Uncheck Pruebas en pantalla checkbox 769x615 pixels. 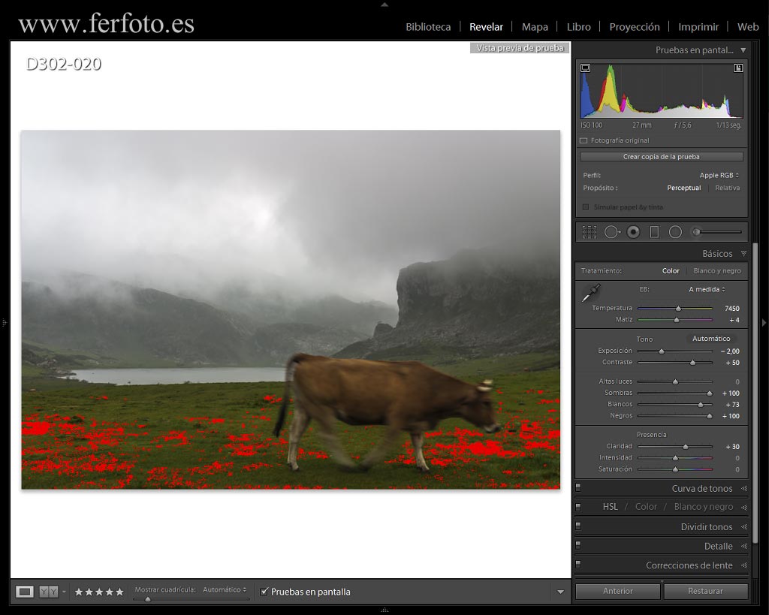[264, 592]
